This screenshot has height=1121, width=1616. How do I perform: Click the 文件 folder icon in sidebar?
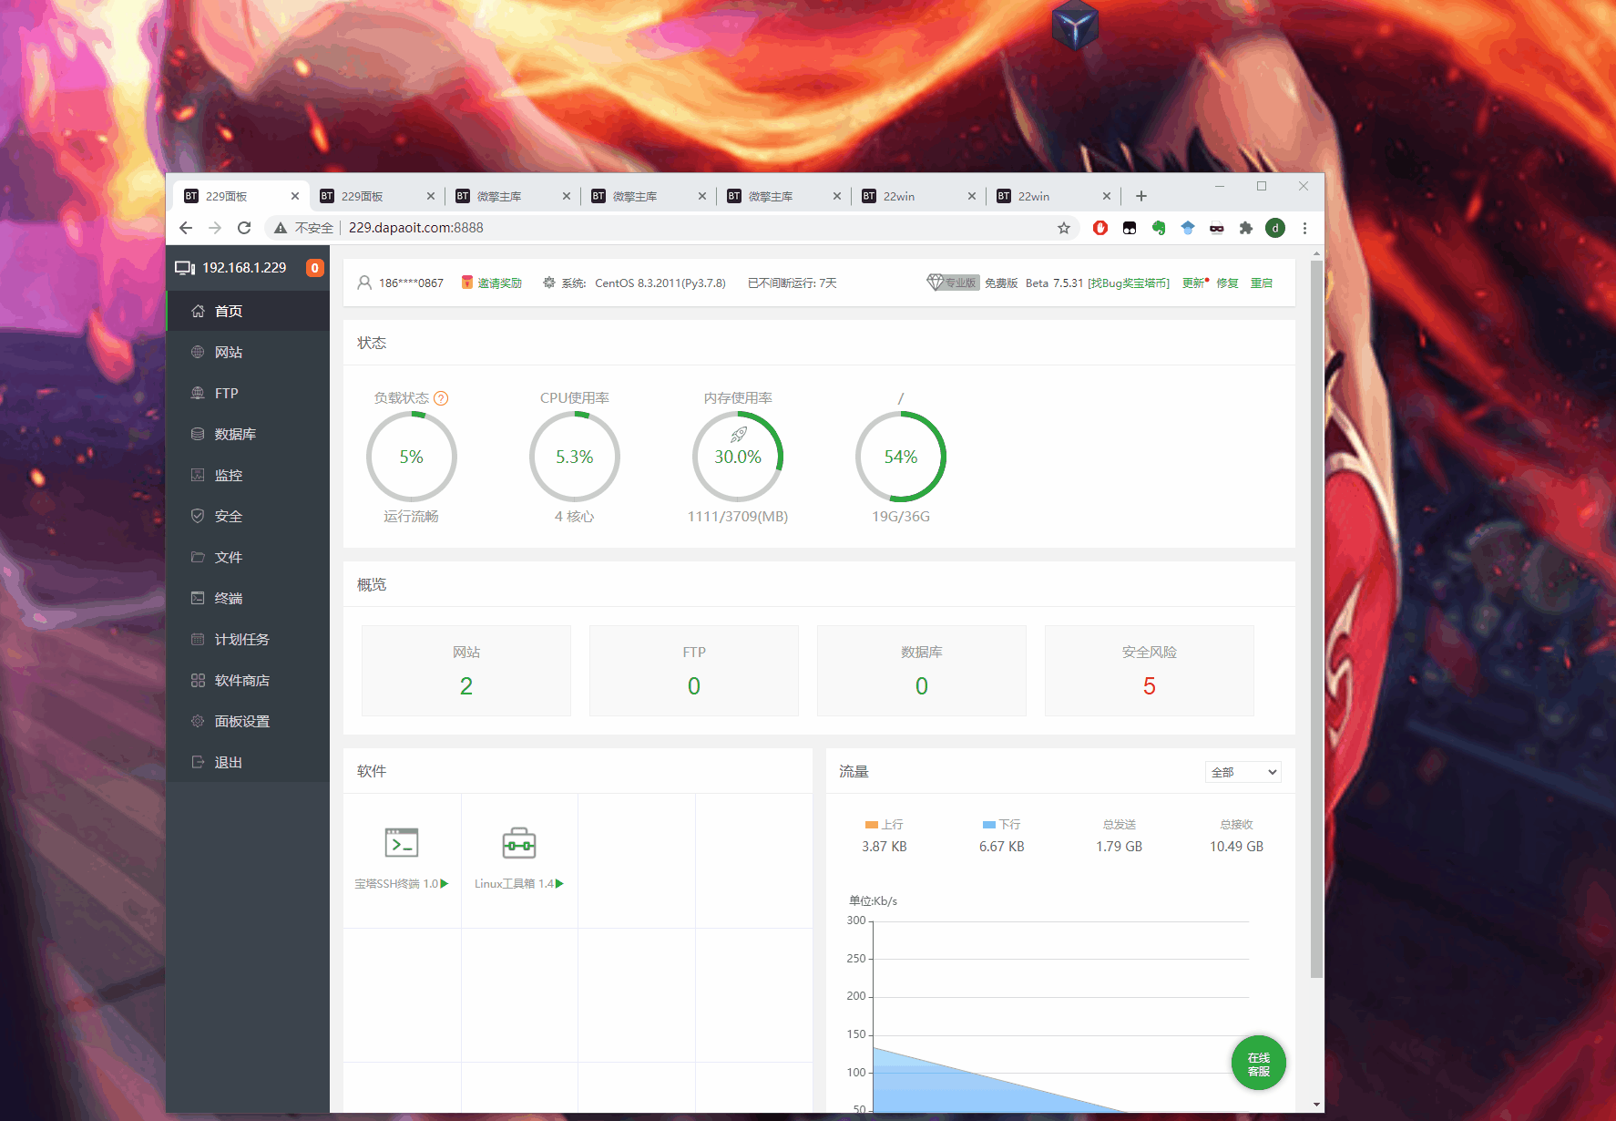(x=198, y=557)
